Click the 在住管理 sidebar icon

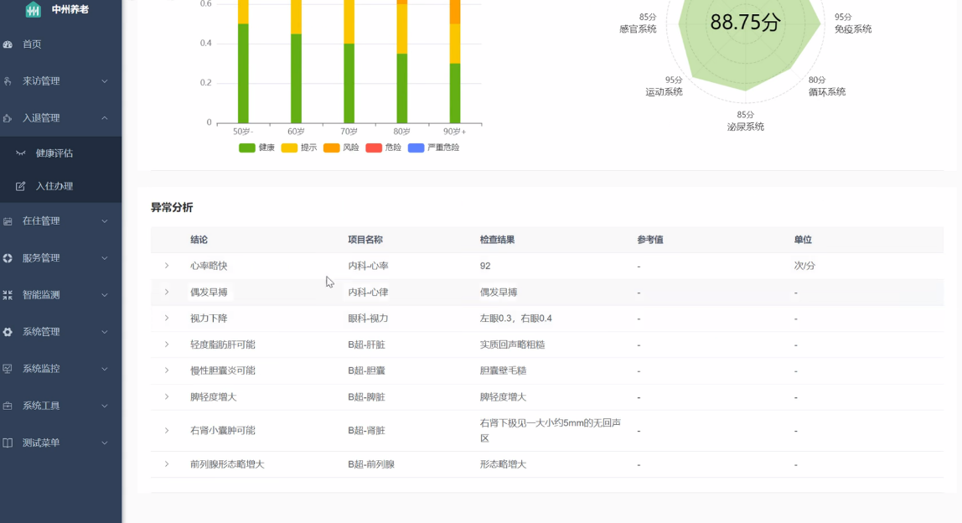point(8,221)
